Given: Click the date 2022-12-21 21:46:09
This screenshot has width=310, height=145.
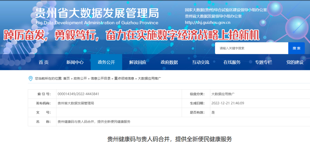Looking at the screenshot, I should 228,103.
